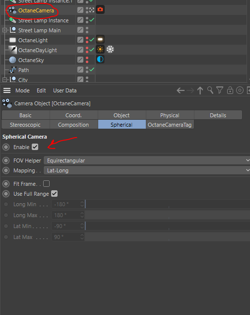Click the FOV Helper keyframe circle
Screen dimensions: 250x315
[6, 160]
